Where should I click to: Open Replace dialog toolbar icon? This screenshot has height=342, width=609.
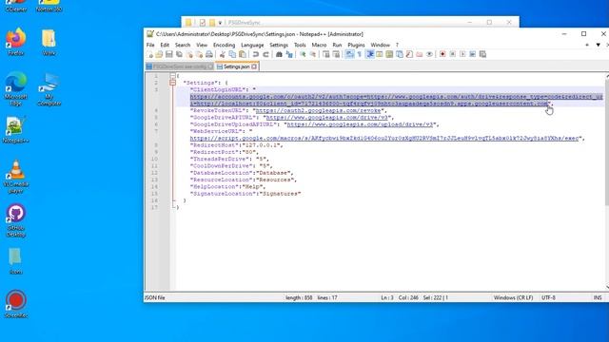coord(289,54)
